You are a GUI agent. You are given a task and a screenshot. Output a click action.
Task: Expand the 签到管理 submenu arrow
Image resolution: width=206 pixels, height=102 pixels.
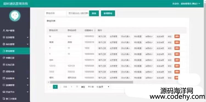27,37
